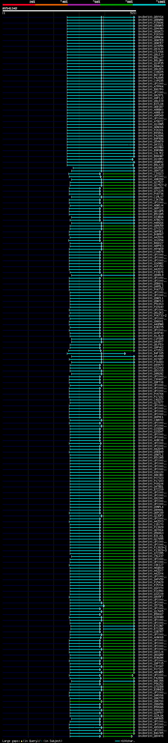
Task: Select the UniRef100_A9SGH3 label
Action: [151, 727]
